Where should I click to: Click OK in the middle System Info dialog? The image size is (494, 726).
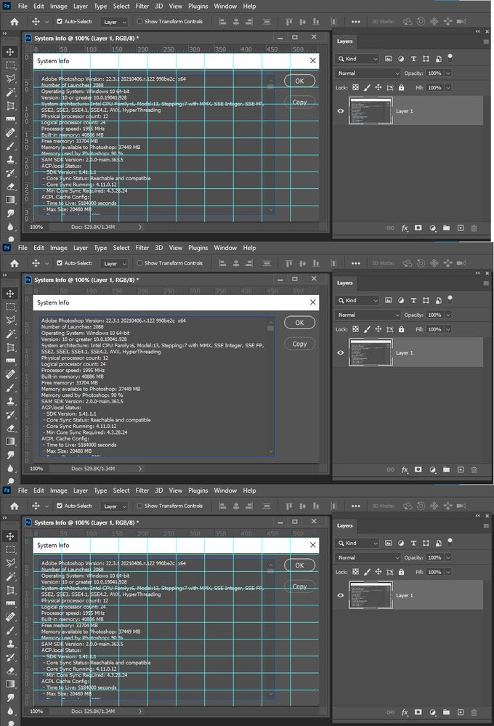(x=299, y=323)
